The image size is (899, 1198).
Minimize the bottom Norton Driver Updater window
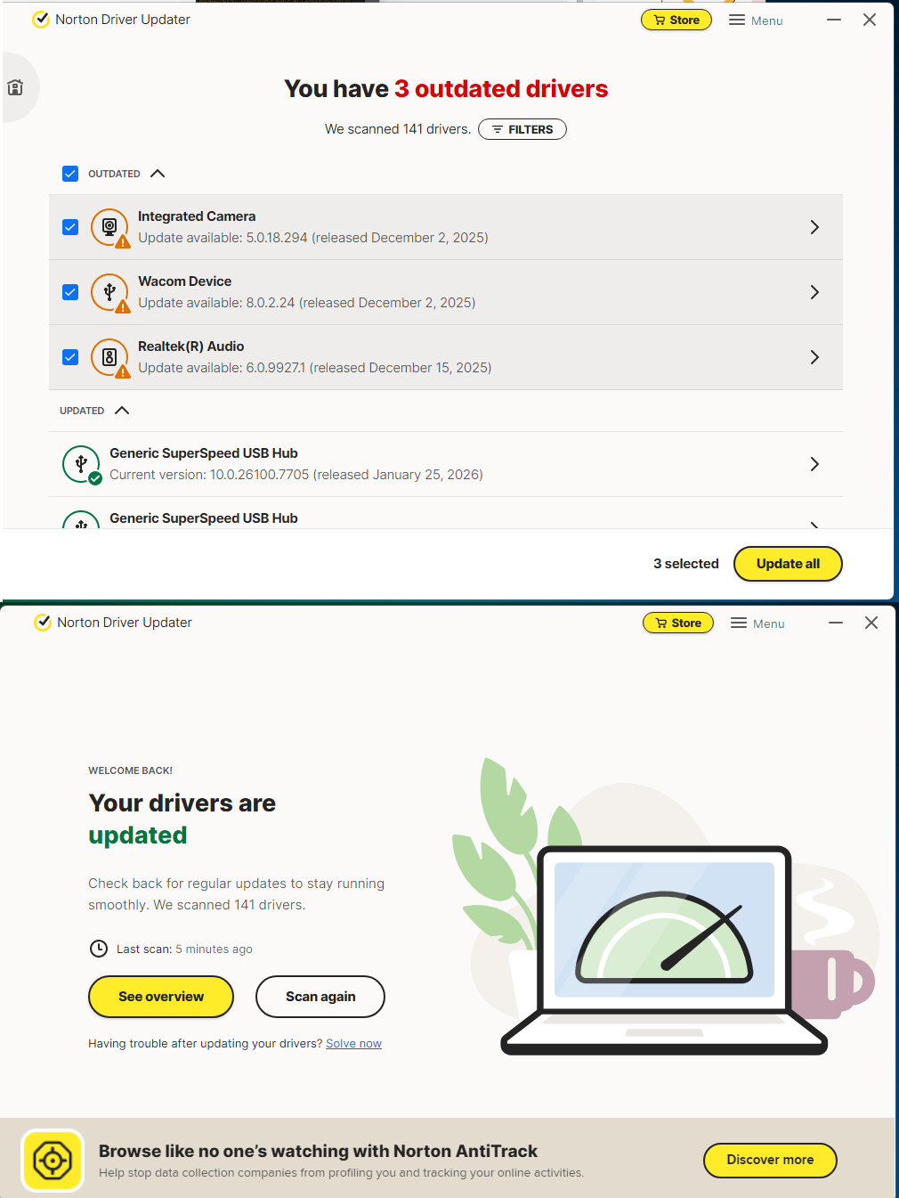pos(836,623)
